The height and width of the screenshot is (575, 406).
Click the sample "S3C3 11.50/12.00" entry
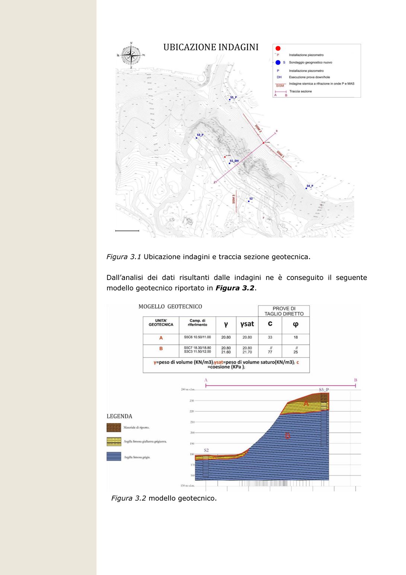[197, 352]
